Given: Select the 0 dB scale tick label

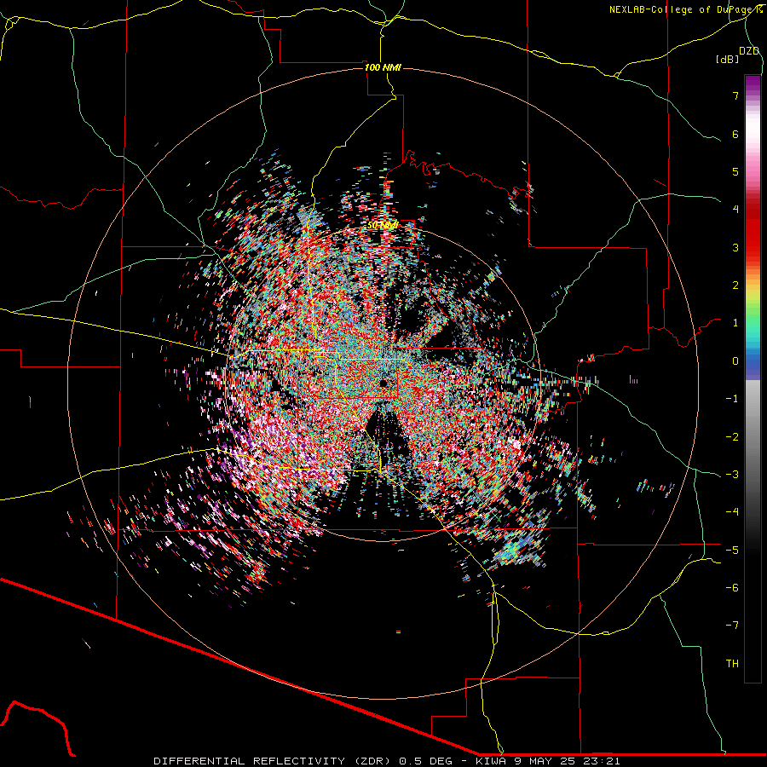Looking at the screenshot, I should (735, 361).
